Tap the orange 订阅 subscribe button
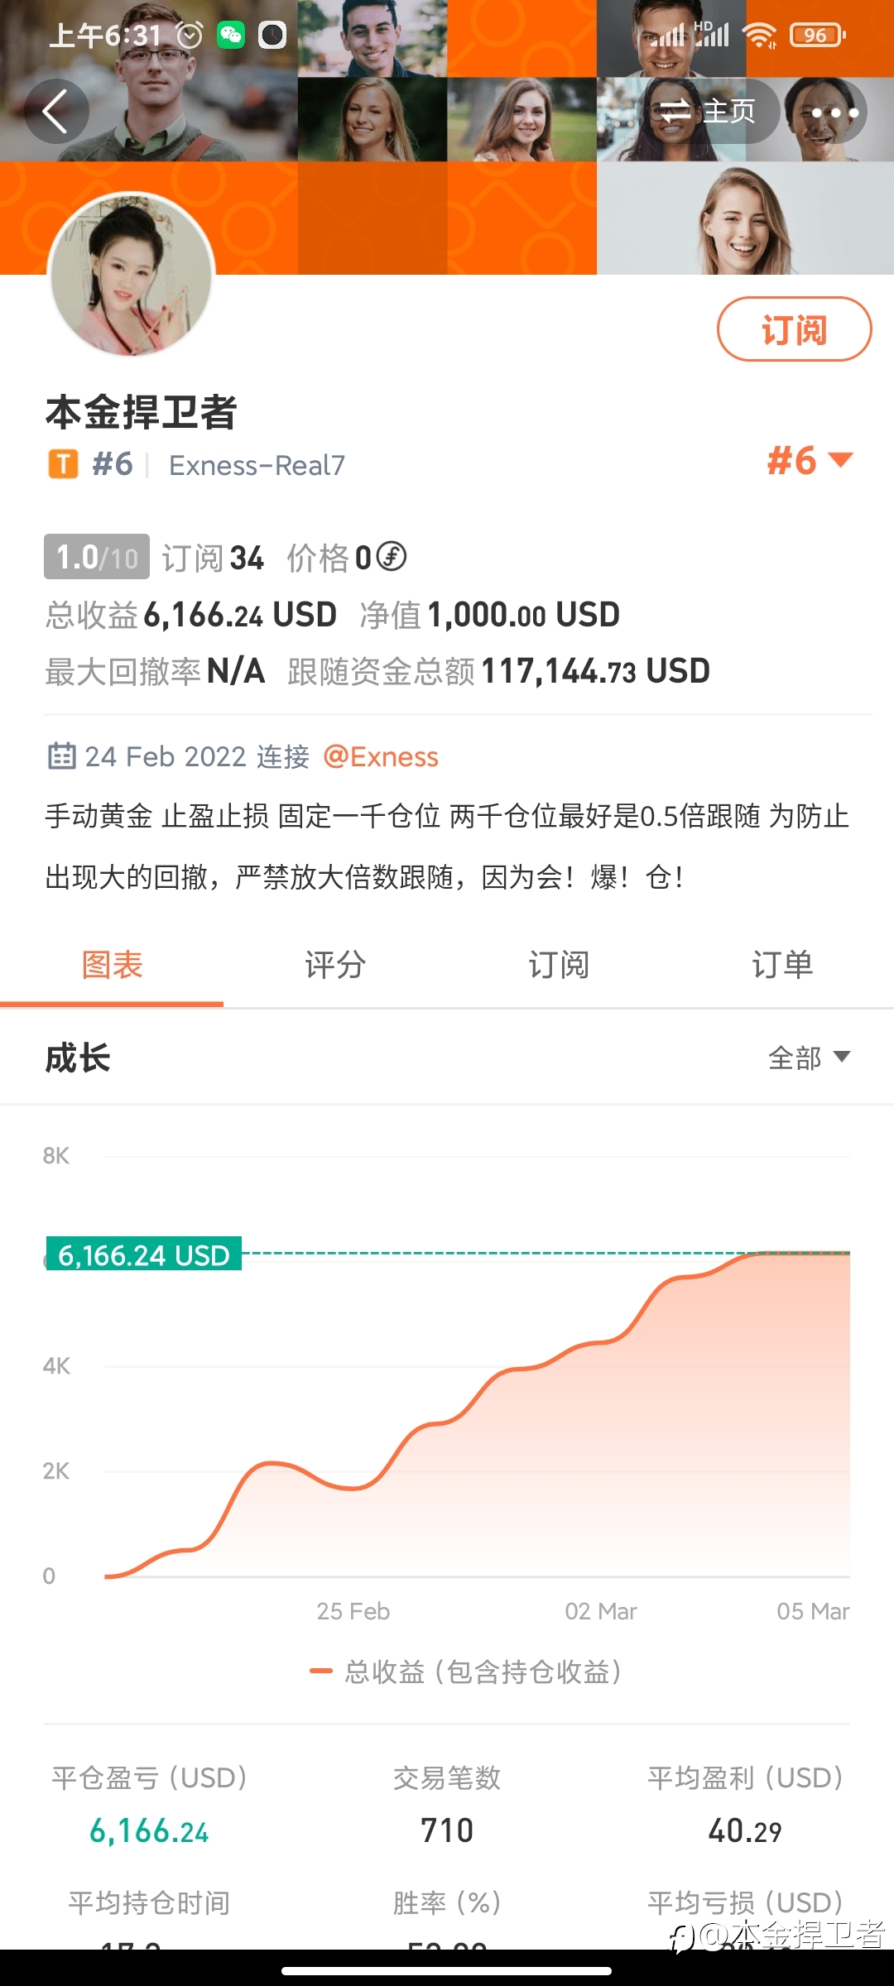 click(x=794, y=329)
